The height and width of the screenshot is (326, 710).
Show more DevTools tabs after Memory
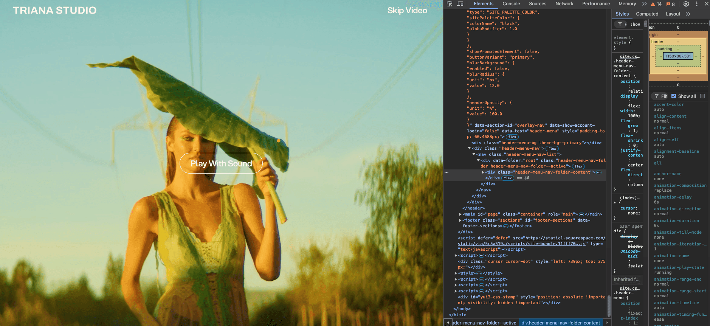(x=644, y=4)
